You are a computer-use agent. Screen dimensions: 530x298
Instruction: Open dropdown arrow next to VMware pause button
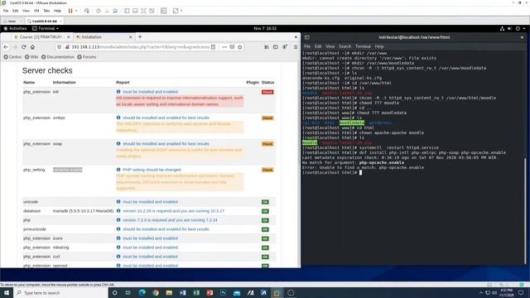click(x=76, y=11)
